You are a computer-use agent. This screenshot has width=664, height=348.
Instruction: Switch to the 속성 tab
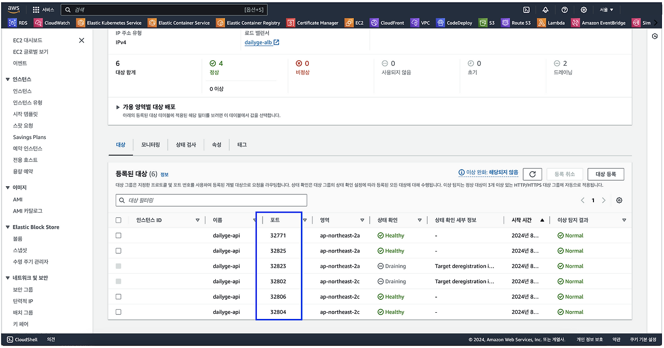pos(216,145)
